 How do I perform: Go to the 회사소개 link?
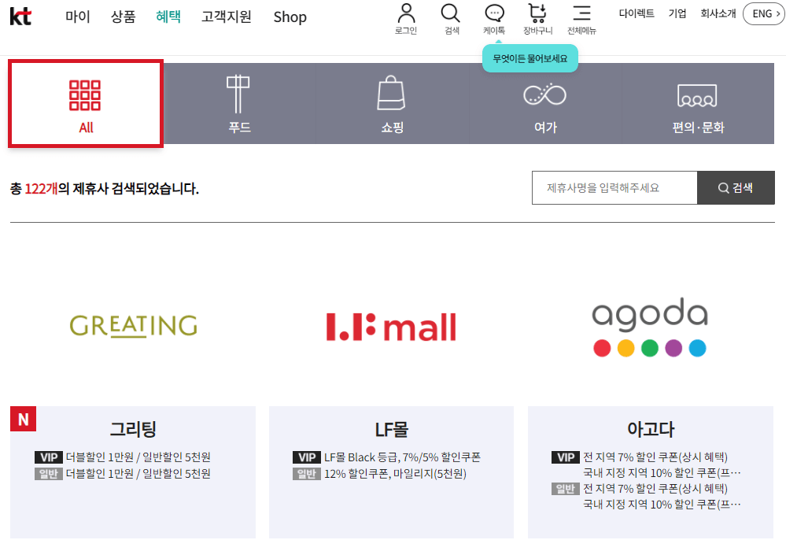pyautogui.click(x=718, y=13)
